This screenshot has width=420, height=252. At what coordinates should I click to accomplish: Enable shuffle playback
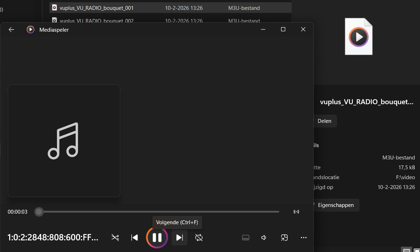[115, 238]
